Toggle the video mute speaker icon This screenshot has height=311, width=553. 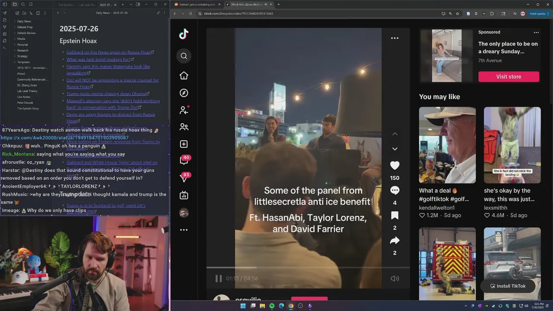point(394,279)
